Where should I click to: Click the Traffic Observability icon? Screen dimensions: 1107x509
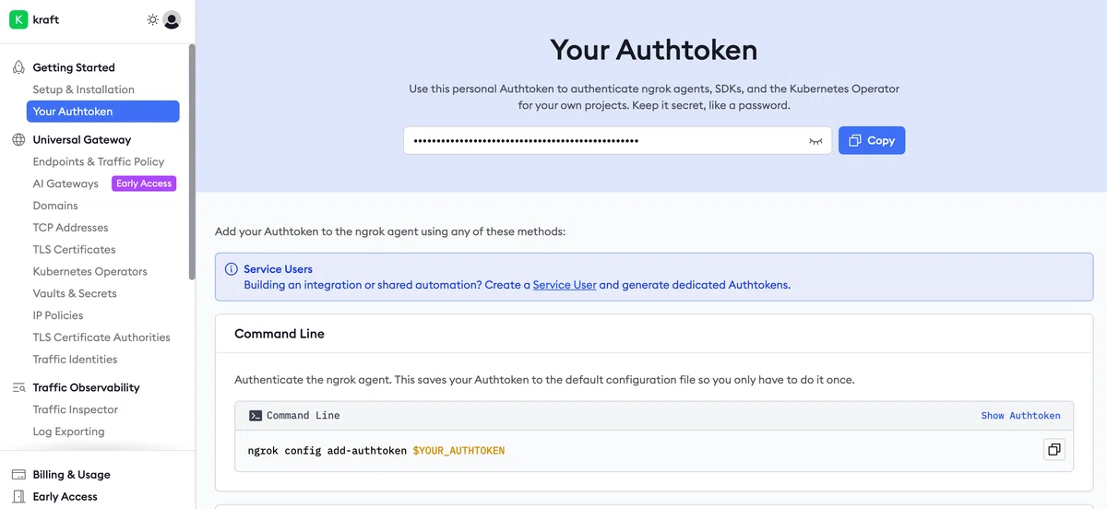pos(18,387)
